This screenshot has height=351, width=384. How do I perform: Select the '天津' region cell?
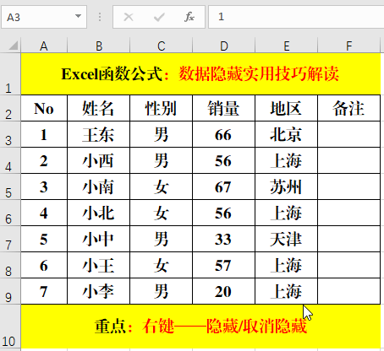pos(286,239)
